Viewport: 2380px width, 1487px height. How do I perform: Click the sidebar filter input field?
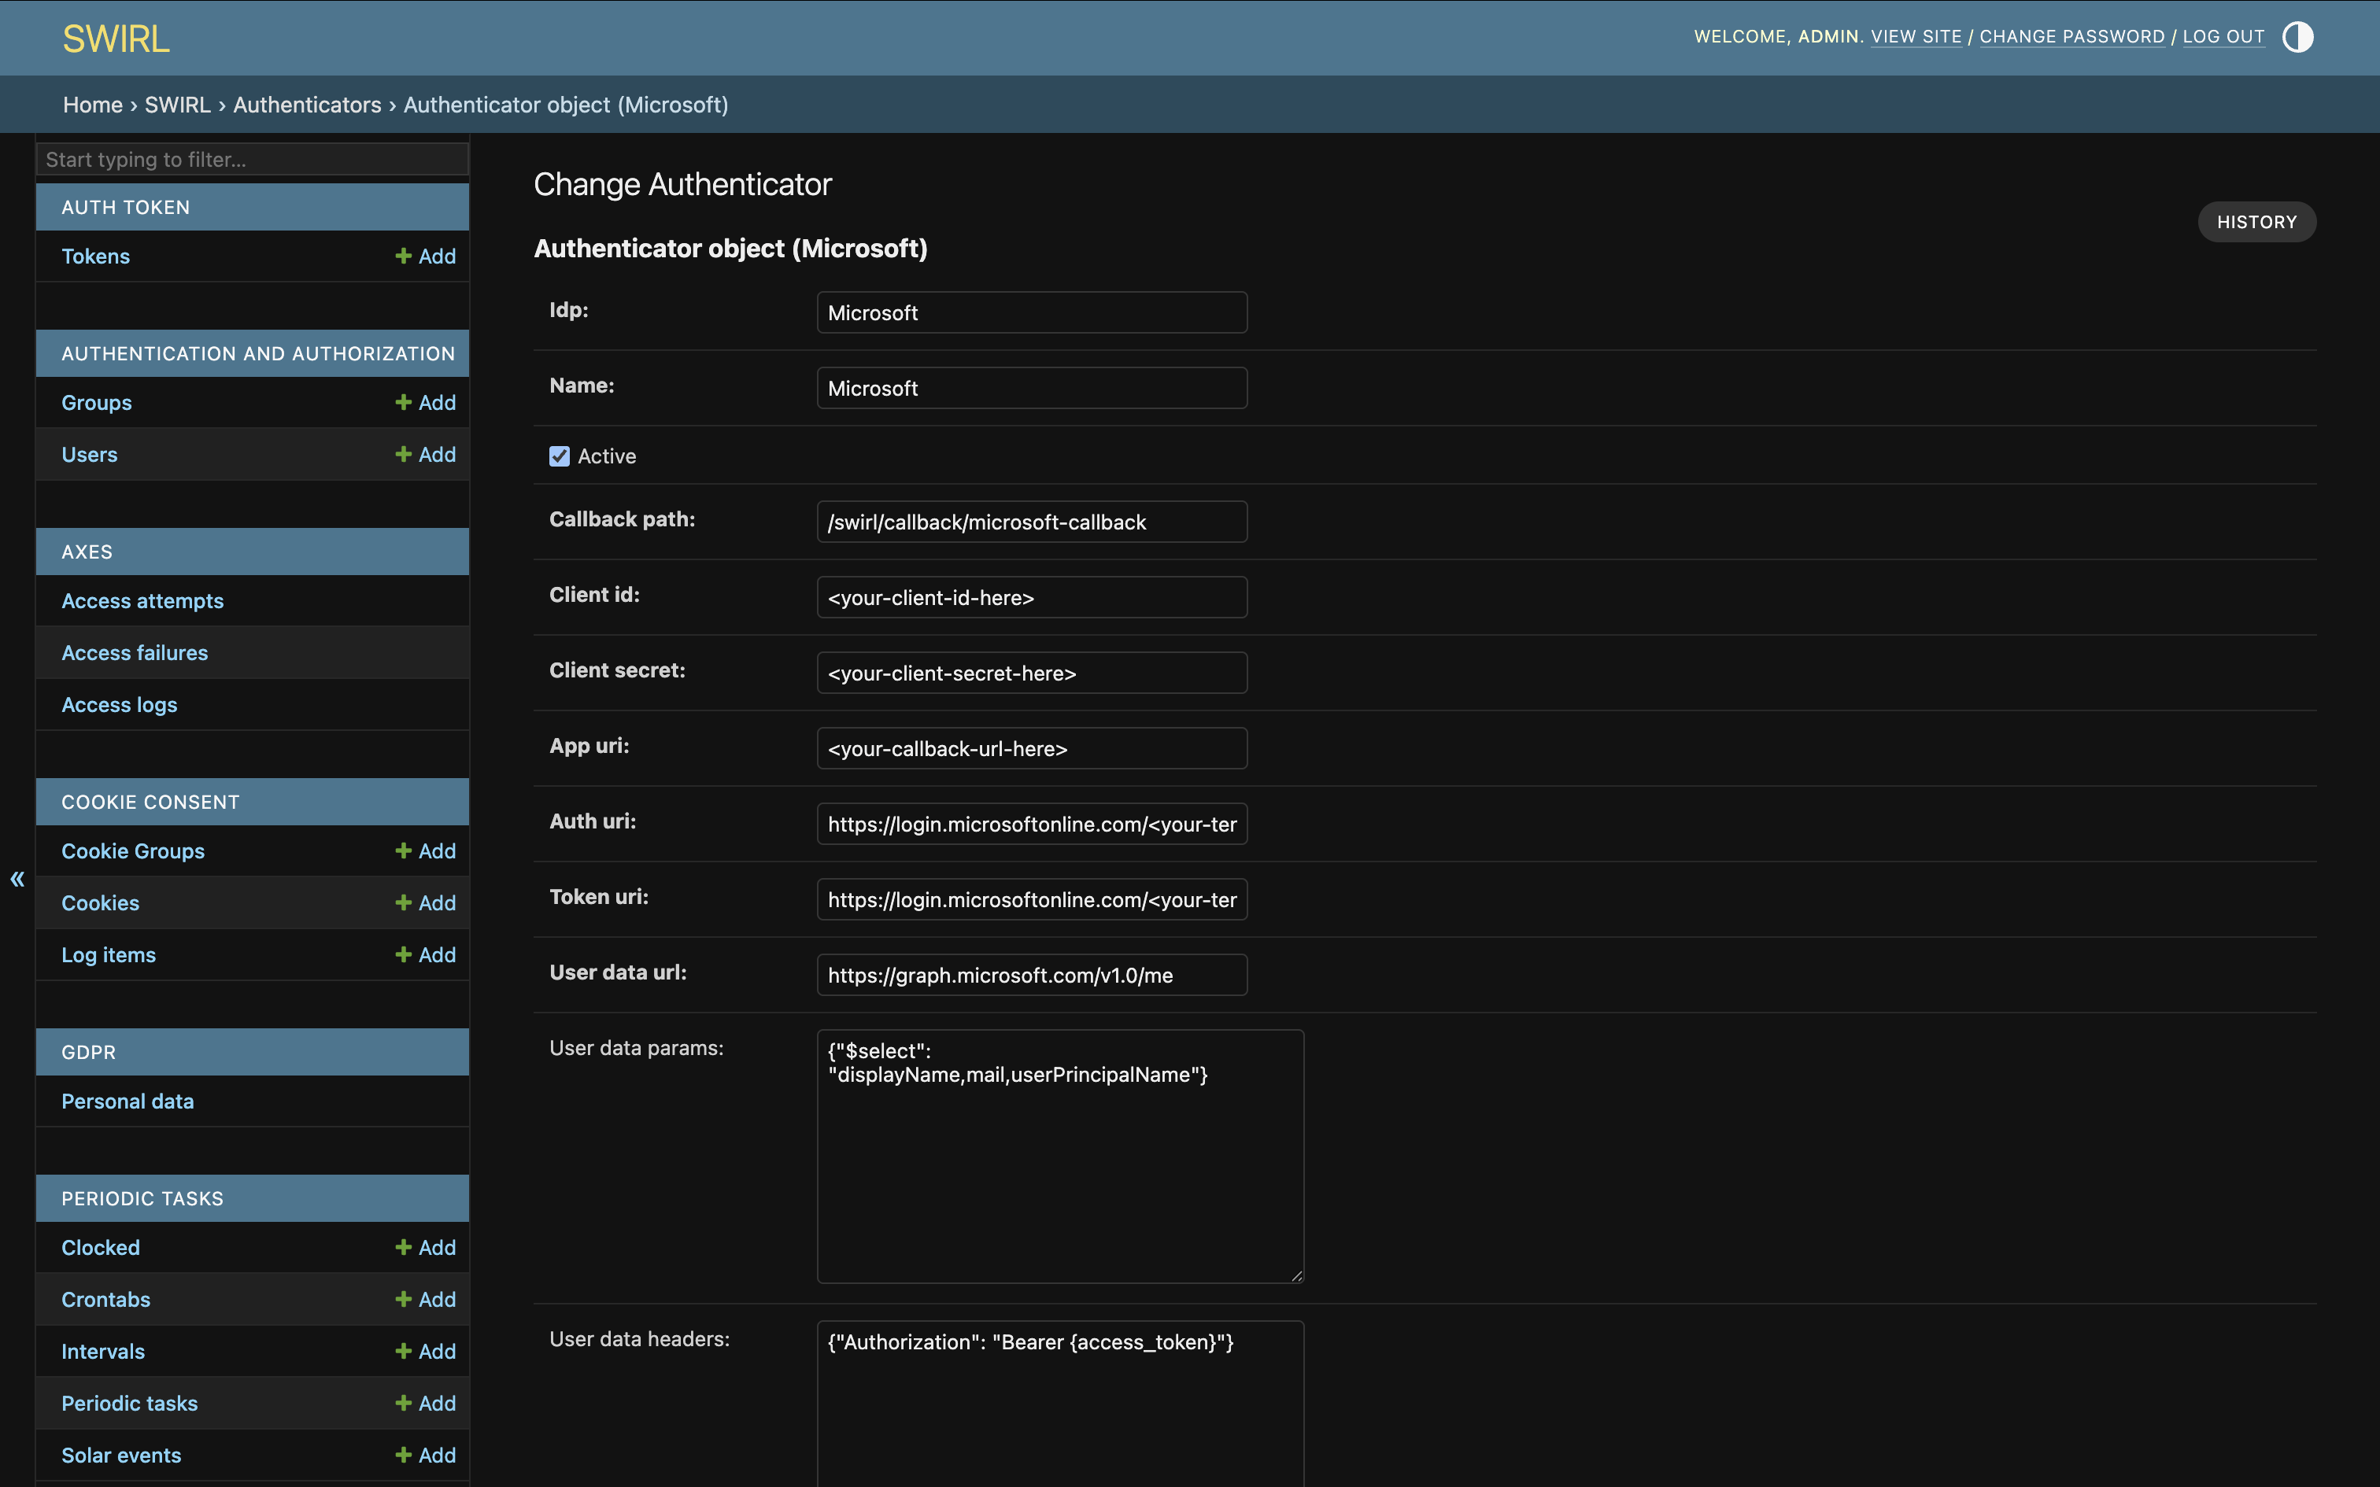pos(252,158)
